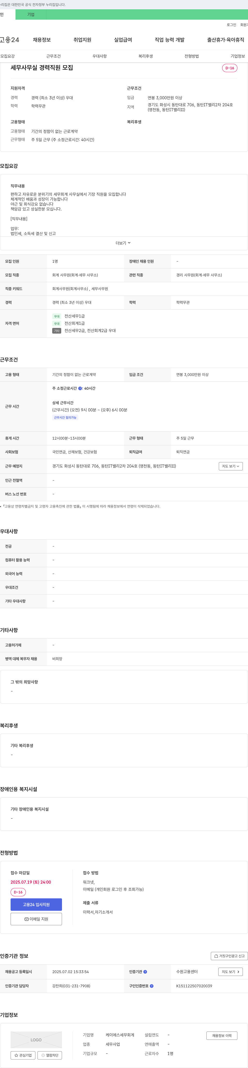The height and width of the screenshot is (1068, 248).
Task: Click the break time 12시00분~13시00분
Action: 69,438
